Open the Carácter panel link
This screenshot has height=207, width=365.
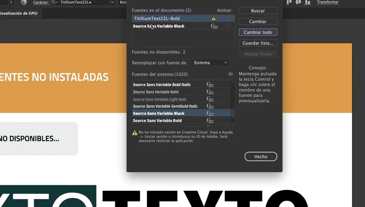click(x=41, y=2)
